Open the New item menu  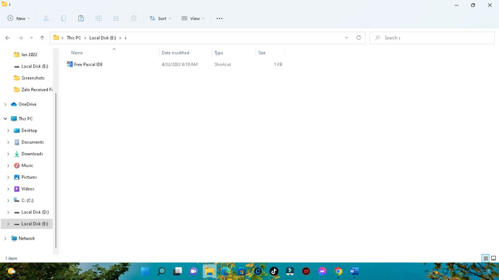(19, 18)
